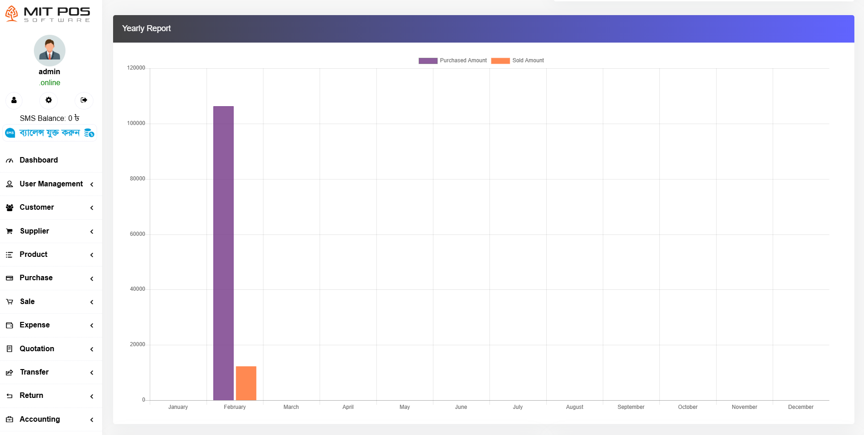Click the purple February purchased bar

(x=223, y=253)
